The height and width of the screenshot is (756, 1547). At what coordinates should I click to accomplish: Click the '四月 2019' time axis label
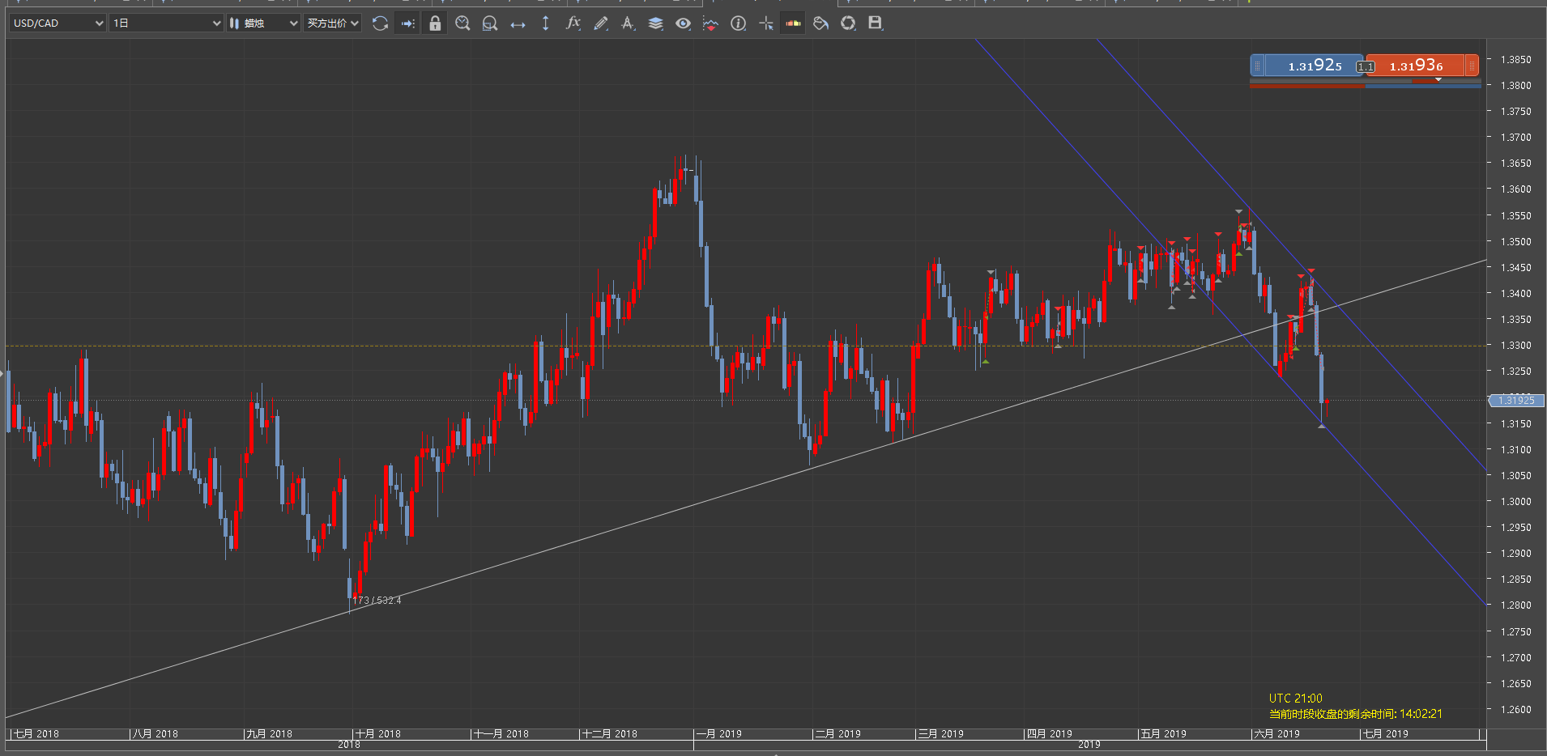[x=1050, y=734]
